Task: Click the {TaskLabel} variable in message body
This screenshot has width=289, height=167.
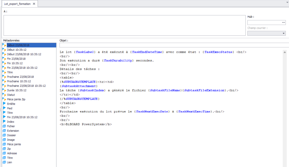Action: click(x=85, y=52)
